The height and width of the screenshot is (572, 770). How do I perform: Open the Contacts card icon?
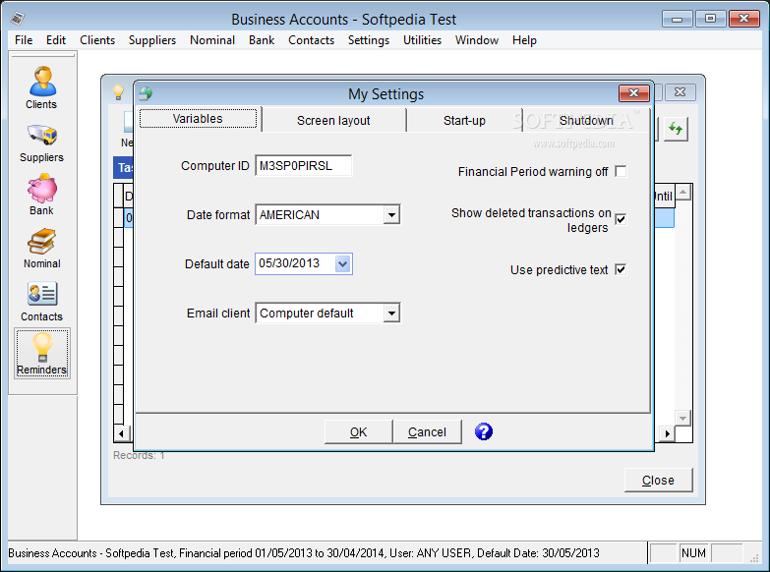(41, 301)
